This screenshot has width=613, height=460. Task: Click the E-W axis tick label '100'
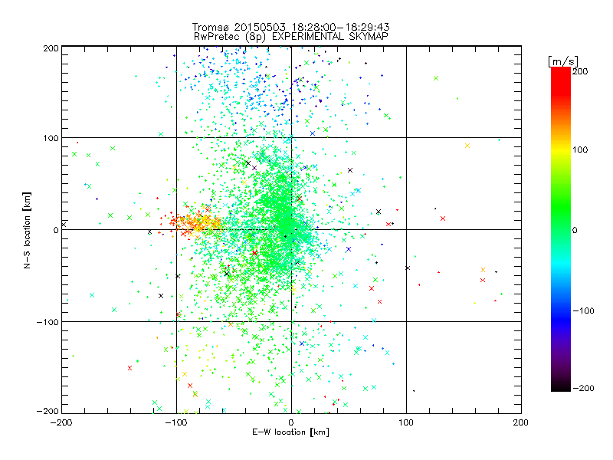coord(406,422)
